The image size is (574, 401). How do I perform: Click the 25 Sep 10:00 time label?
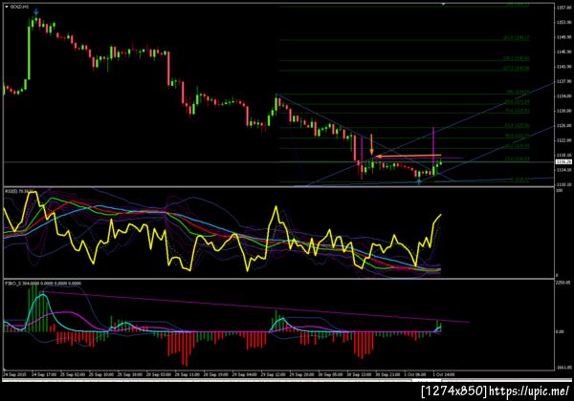[101, 374]
